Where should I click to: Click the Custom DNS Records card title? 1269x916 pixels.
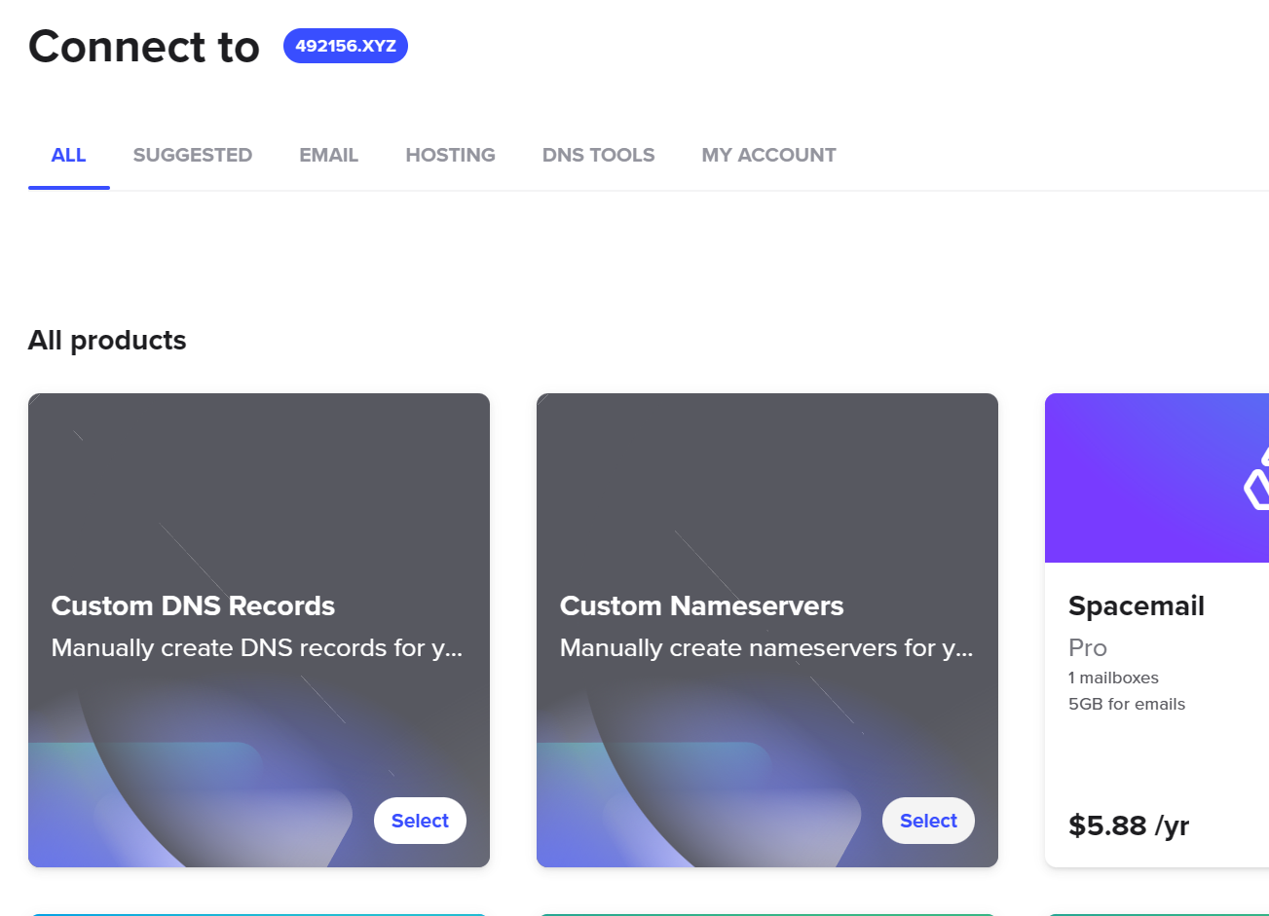point(193,605)
